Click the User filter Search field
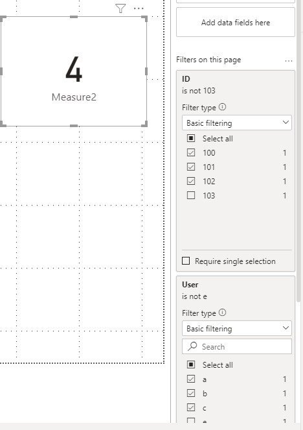Screen dimensions: 303x430 (237, 346)
